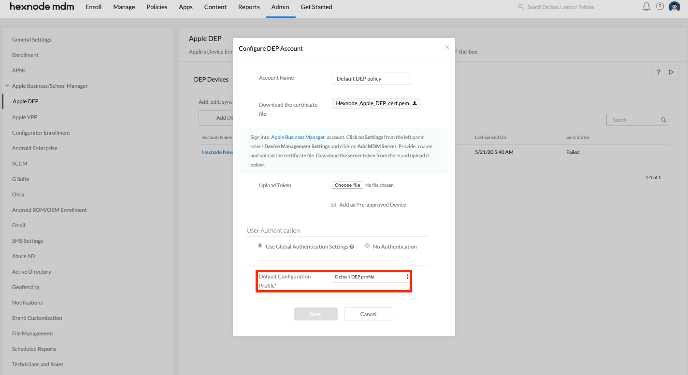Click the help icon on Apple DEP page
Screen dimensions: 688x375
point(658,72)
